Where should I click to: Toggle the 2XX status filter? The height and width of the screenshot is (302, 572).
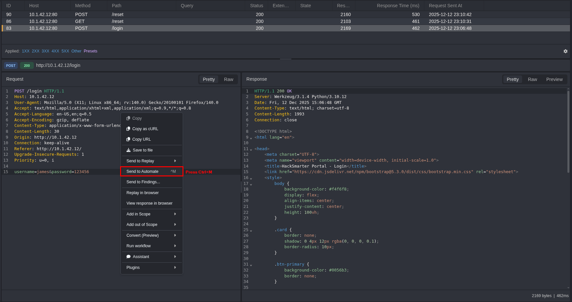35,51
